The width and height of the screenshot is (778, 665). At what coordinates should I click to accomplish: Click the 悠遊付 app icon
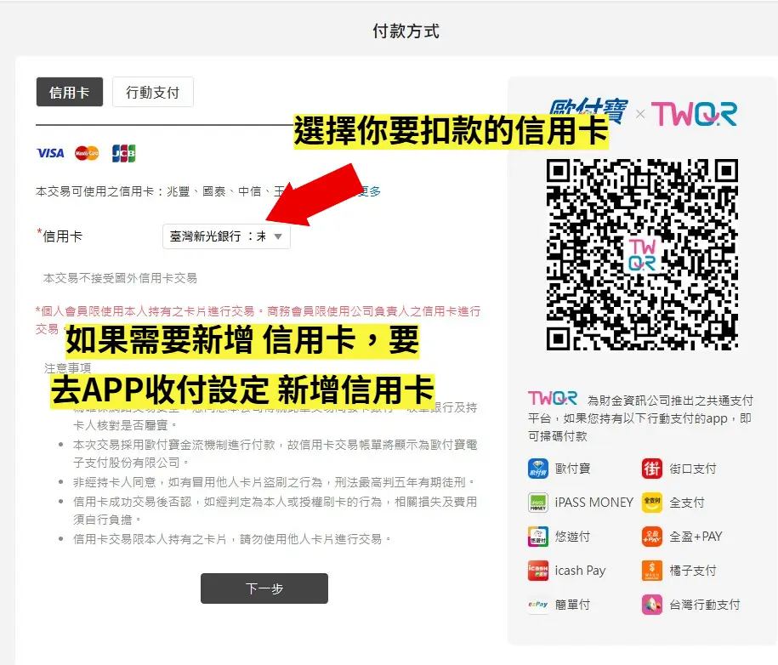pos(538,537)
